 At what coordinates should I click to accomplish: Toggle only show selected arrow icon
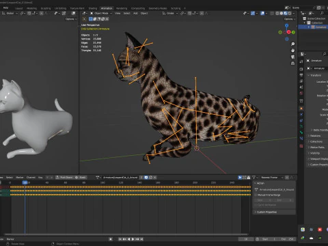[x=240, y=178]
